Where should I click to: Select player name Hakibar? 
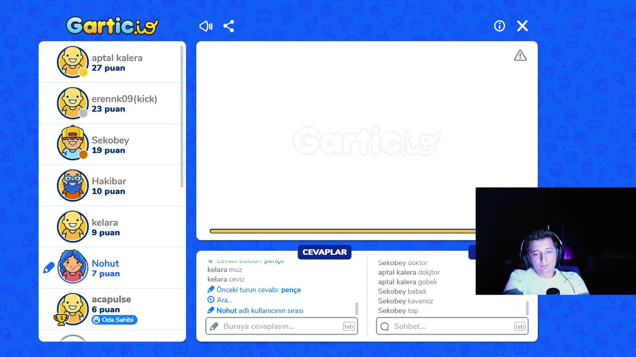coord(109,181)
